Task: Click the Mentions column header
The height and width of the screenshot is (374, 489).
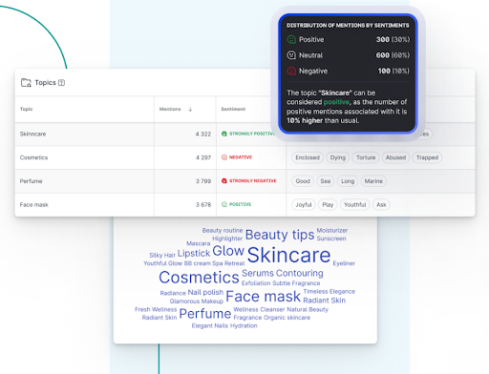Action: (170, 109)
